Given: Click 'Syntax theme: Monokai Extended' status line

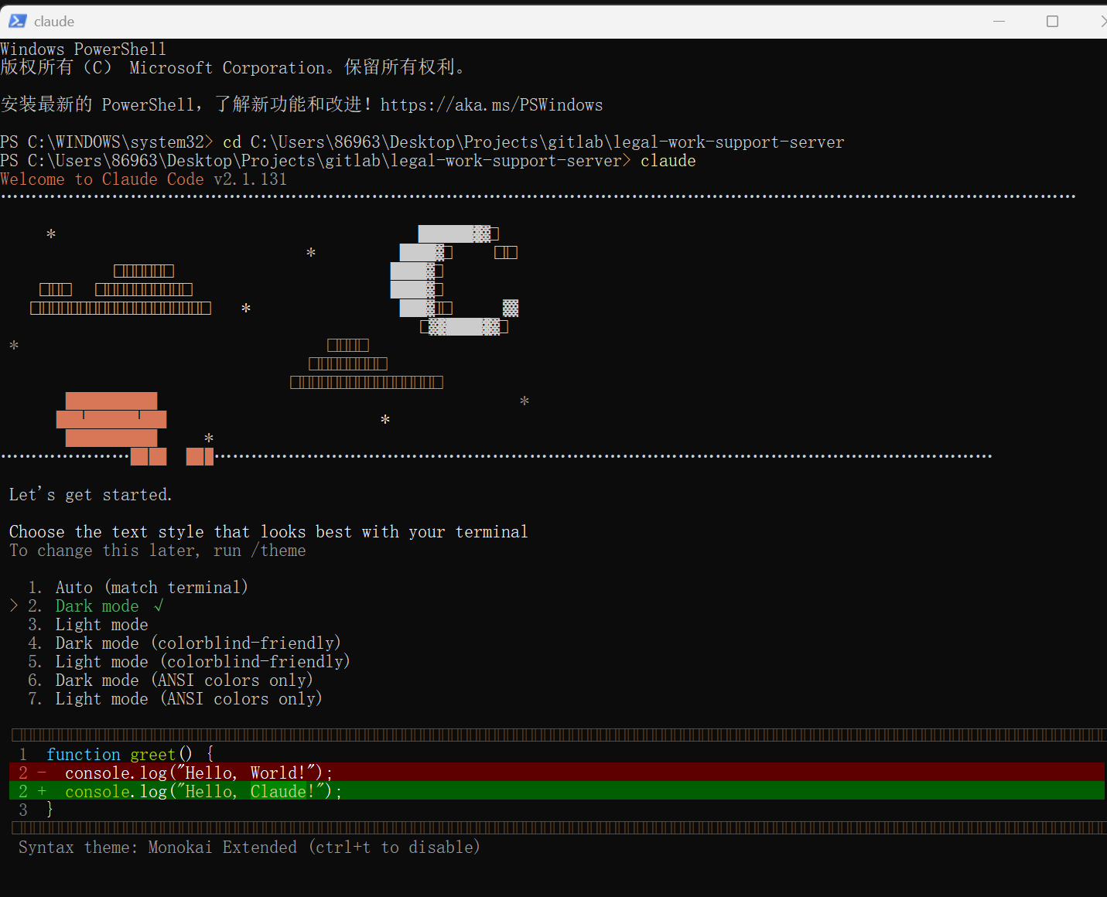Looking at the screenshot, I should pyautogui.click(x=249, y=848).
